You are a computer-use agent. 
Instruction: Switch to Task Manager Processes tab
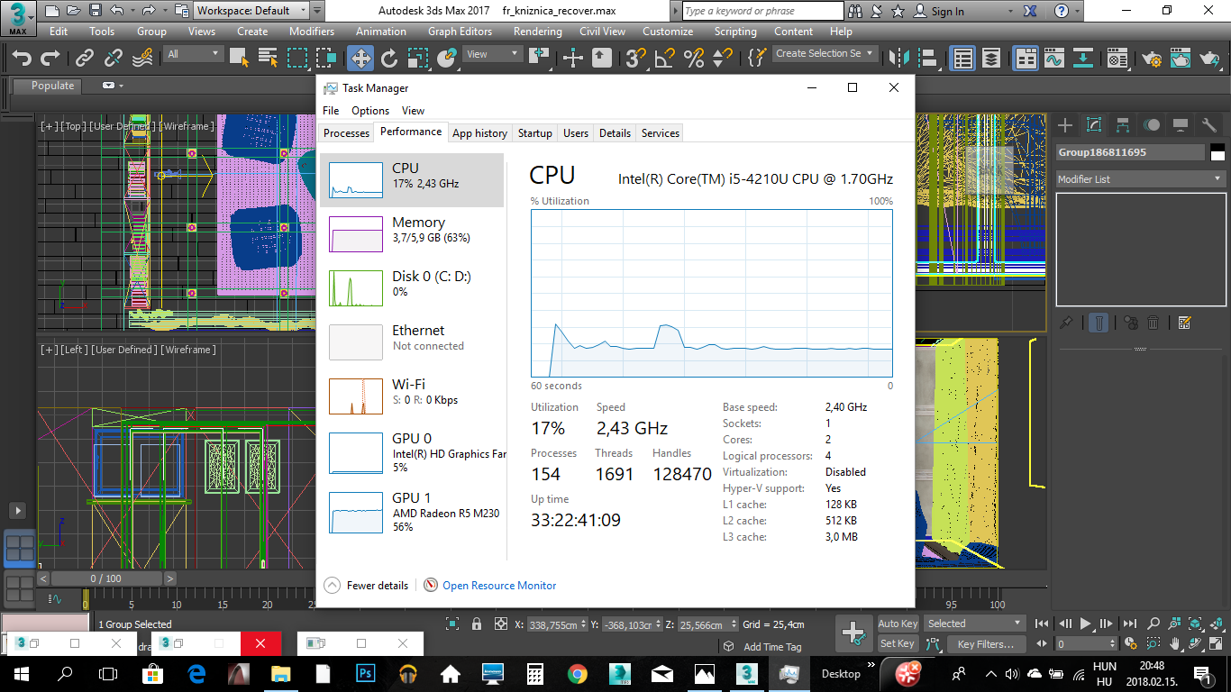point(346,133)
